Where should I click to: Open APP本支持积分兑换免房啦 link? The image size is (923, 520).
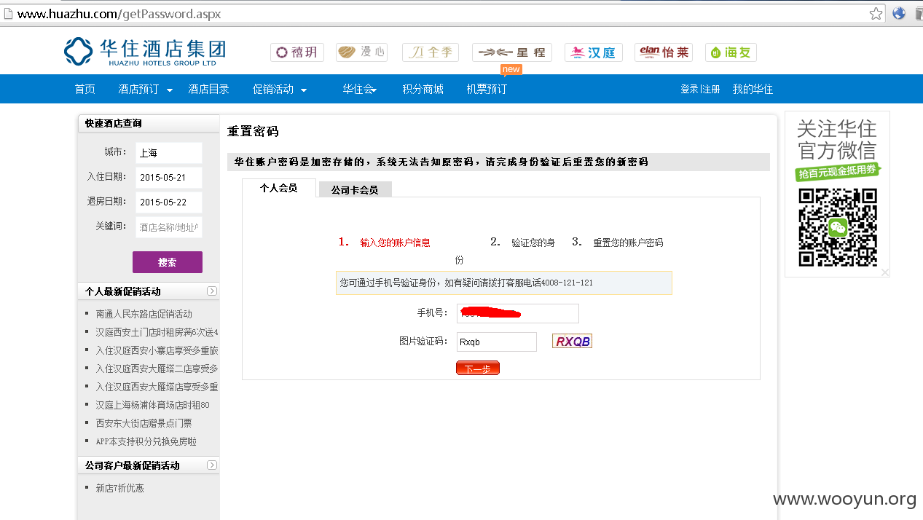[146, 441]
